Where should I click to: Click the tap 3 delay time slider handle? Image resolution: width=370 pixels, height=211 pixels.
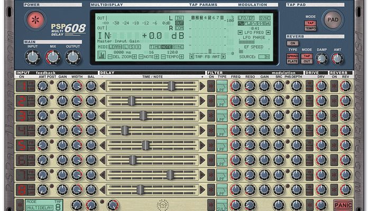pos(143,116)
